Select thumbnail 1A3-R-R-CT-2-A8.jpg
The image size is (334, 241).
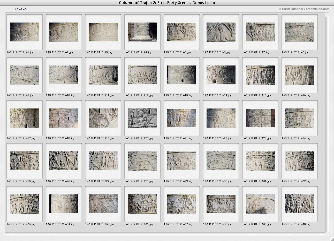(300, 32)
